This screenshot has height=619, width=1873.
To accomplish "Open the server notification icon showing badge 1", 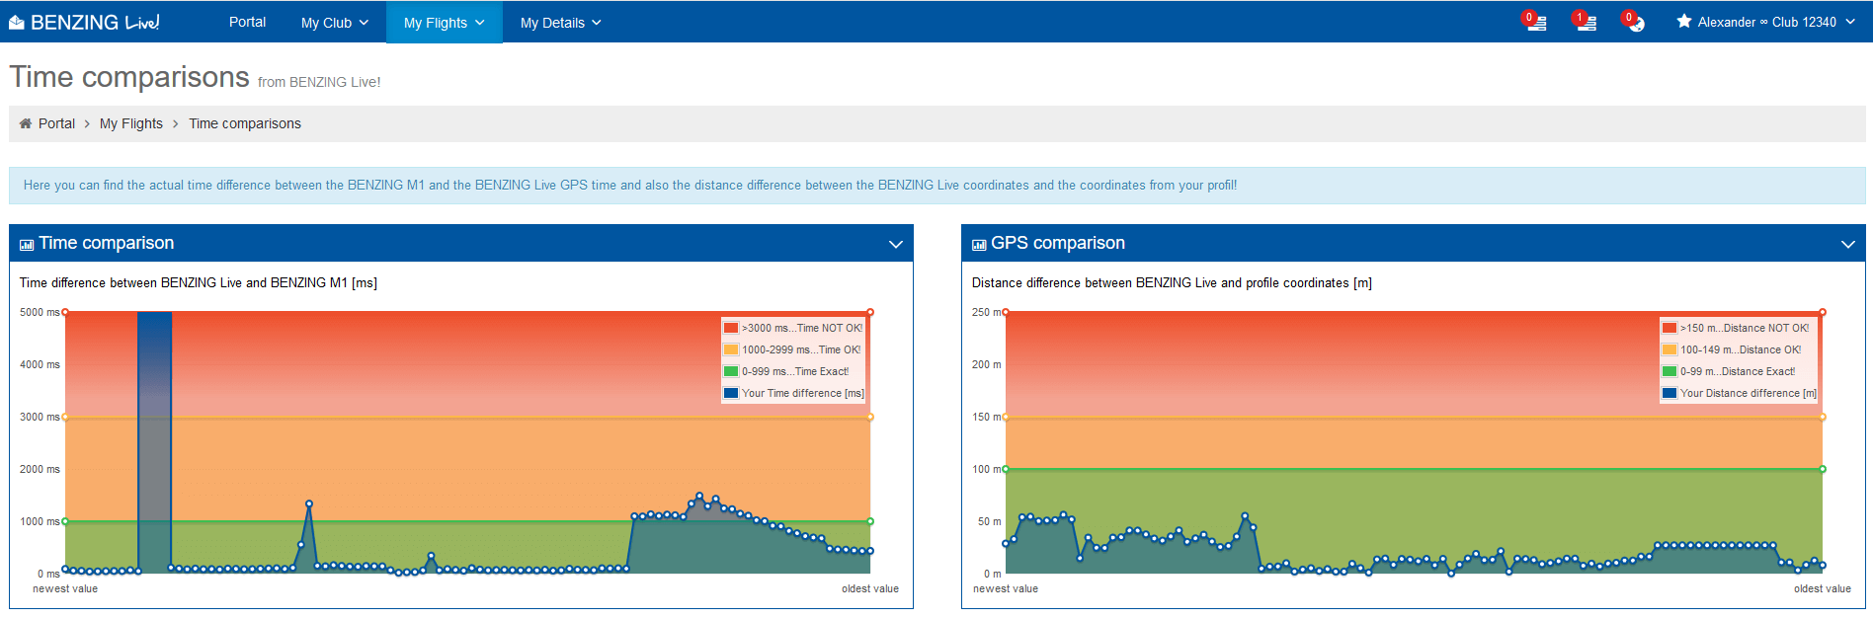I will click(1585, 22).
